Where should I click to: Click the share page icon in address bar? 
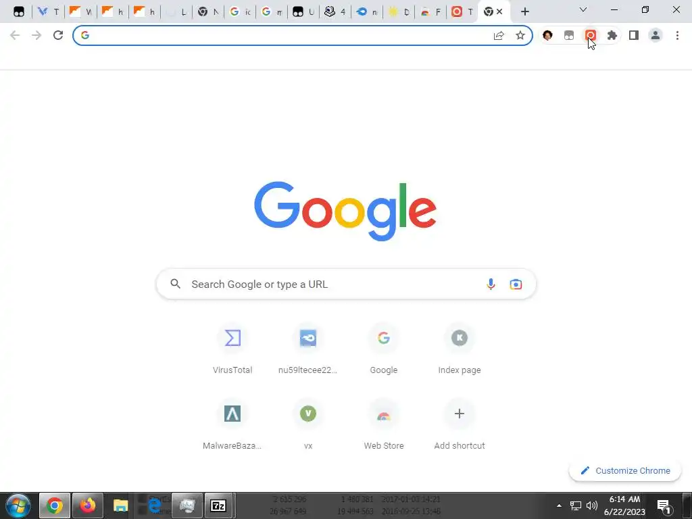click(499, 35)
